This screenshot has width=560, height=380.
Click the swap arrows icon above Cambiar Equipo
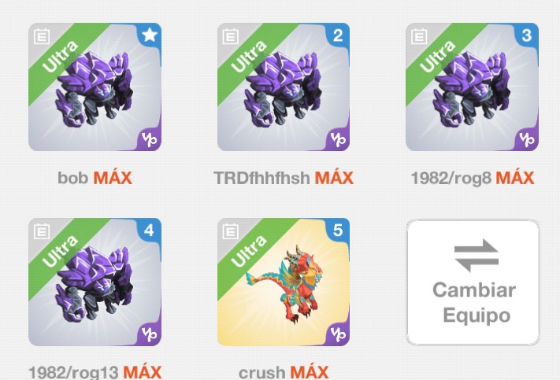476,256
